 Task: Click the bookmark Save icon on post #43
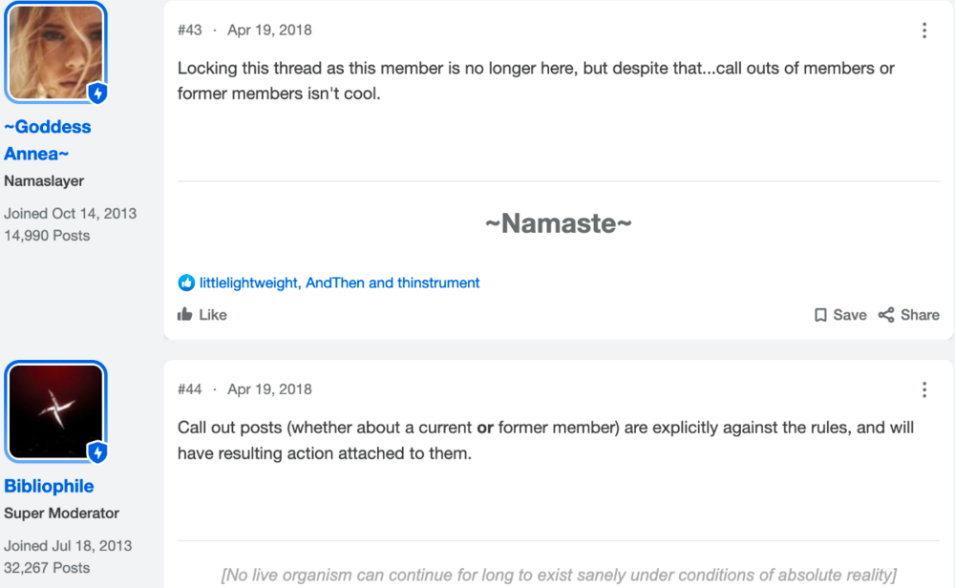tap(820, 315)
